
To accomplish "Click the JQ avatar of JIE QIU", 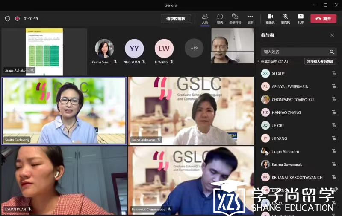I will (265, 125).
